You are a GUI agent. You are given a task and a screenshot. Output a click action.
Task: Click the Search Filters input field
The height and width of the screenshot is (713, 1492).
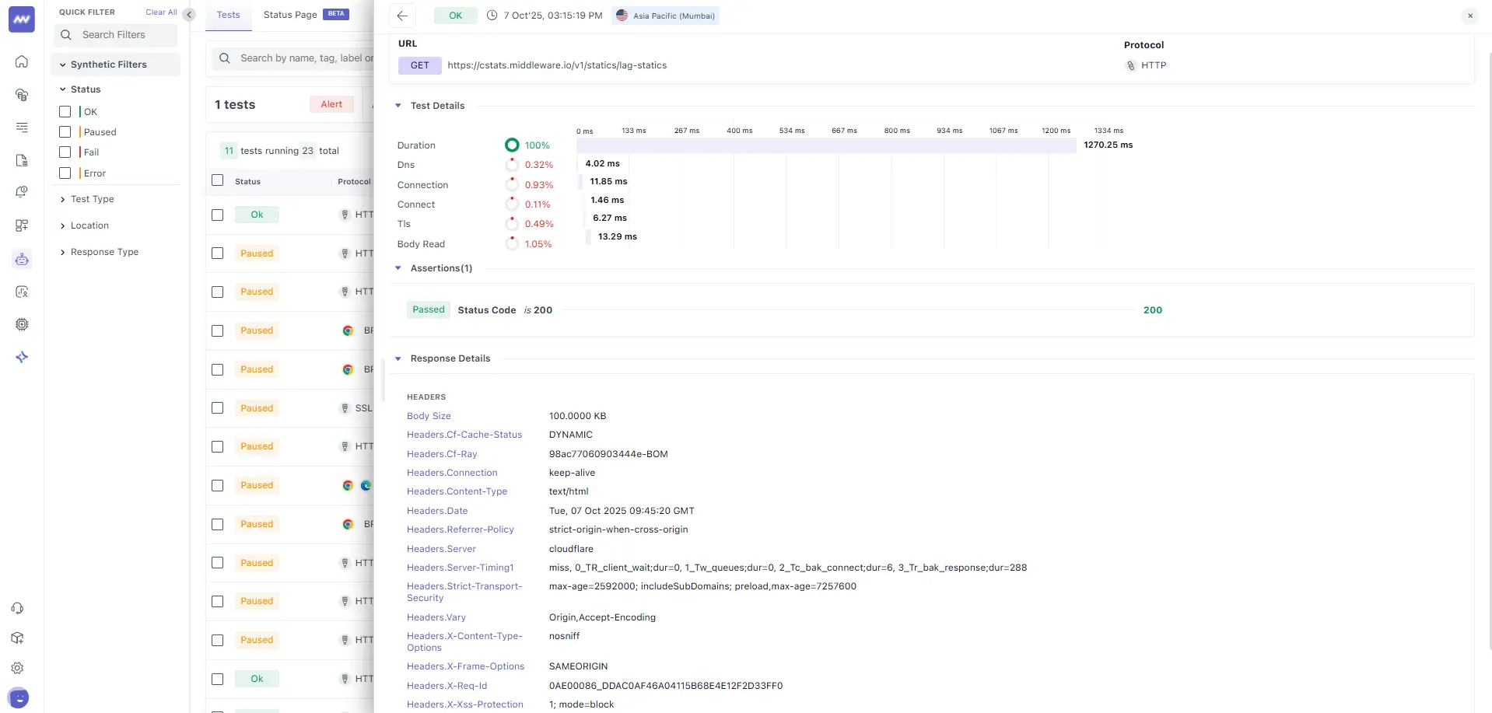115,35
